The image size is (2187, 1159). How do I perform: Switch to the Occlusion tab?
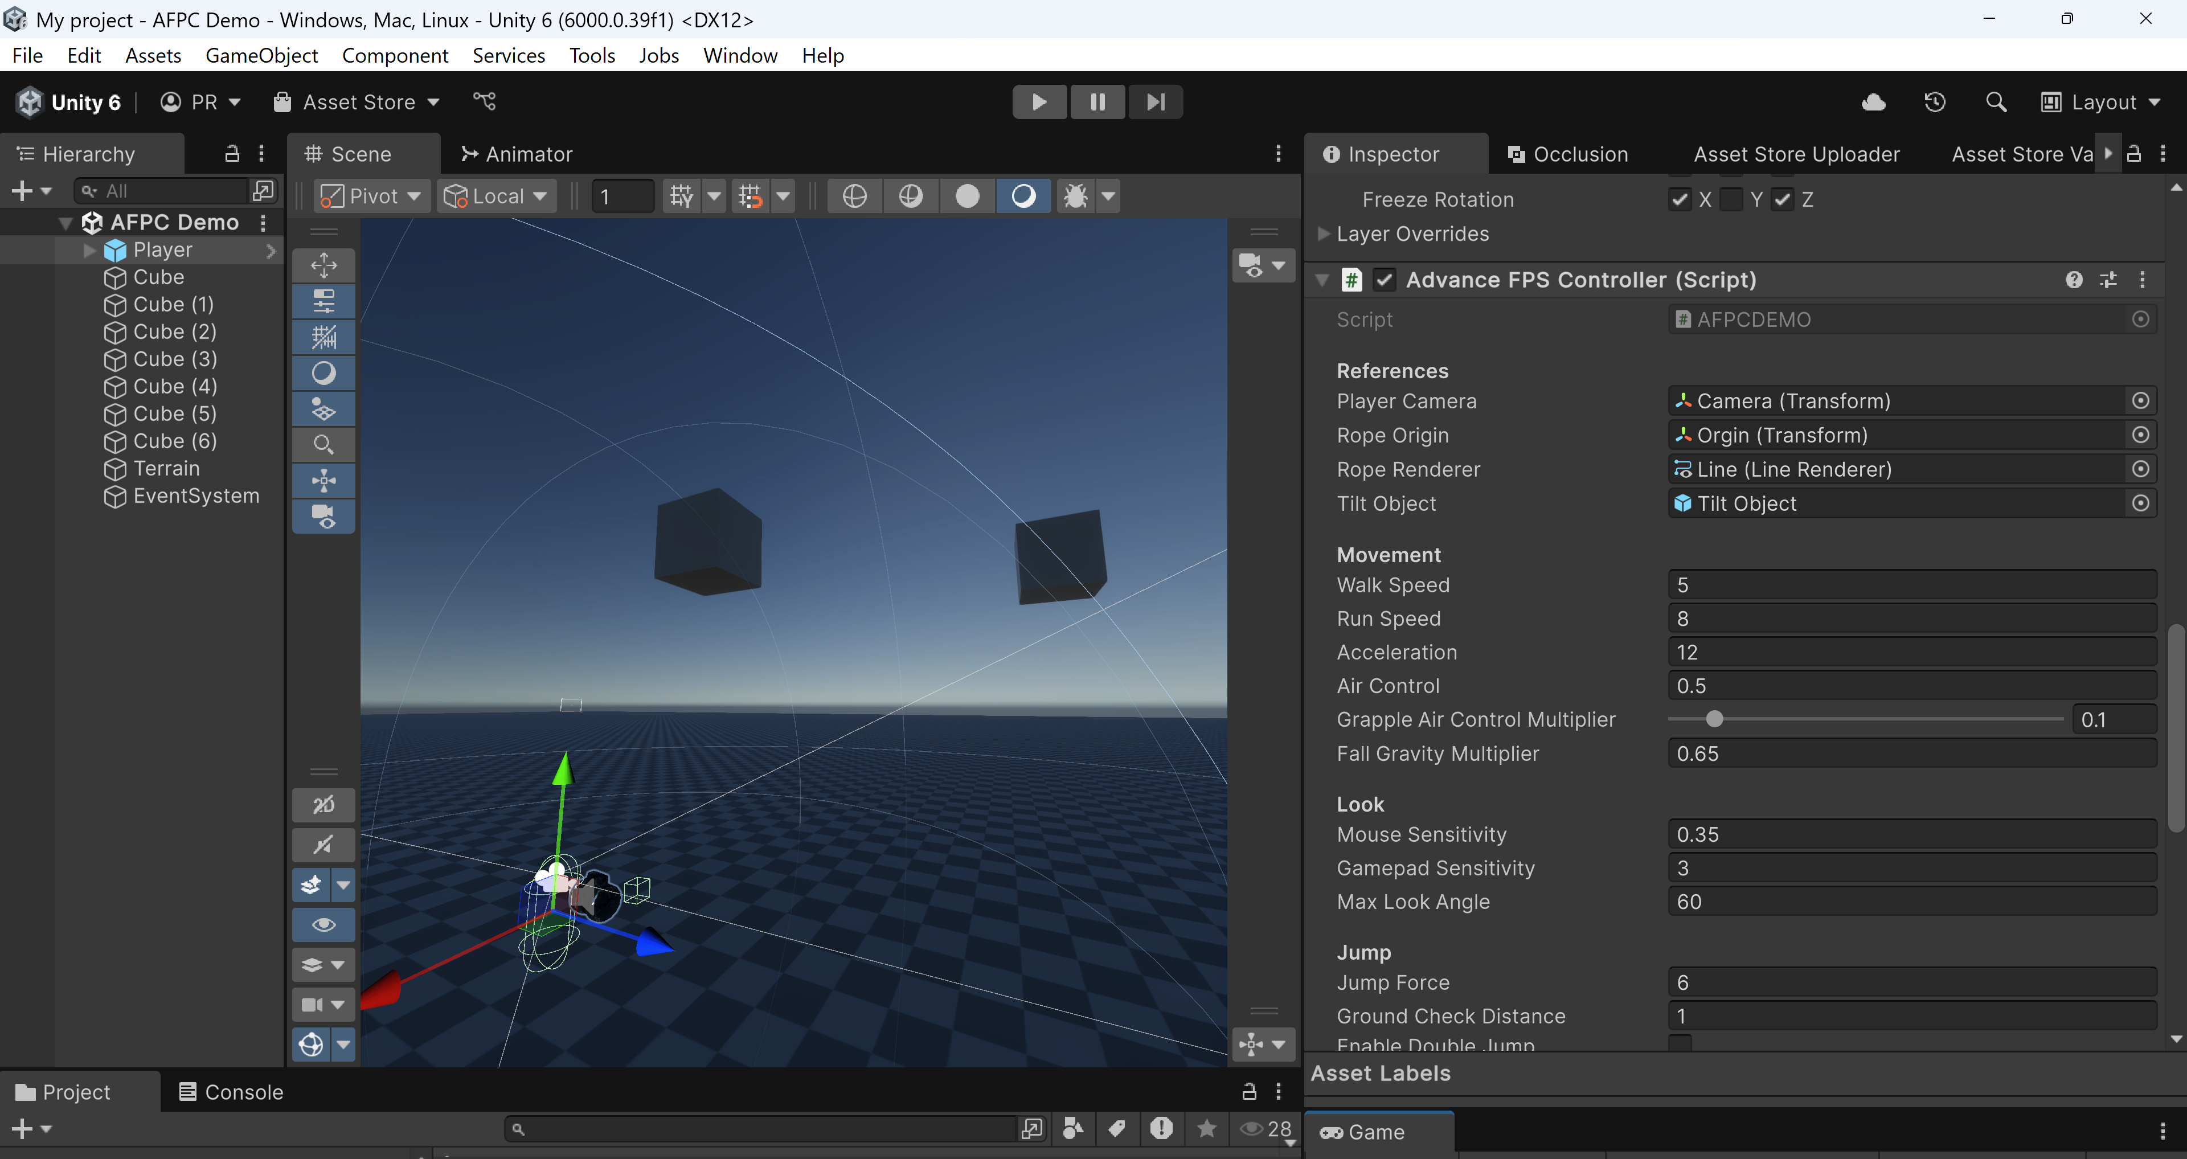pyautogui.click(x=1567, y=154)
